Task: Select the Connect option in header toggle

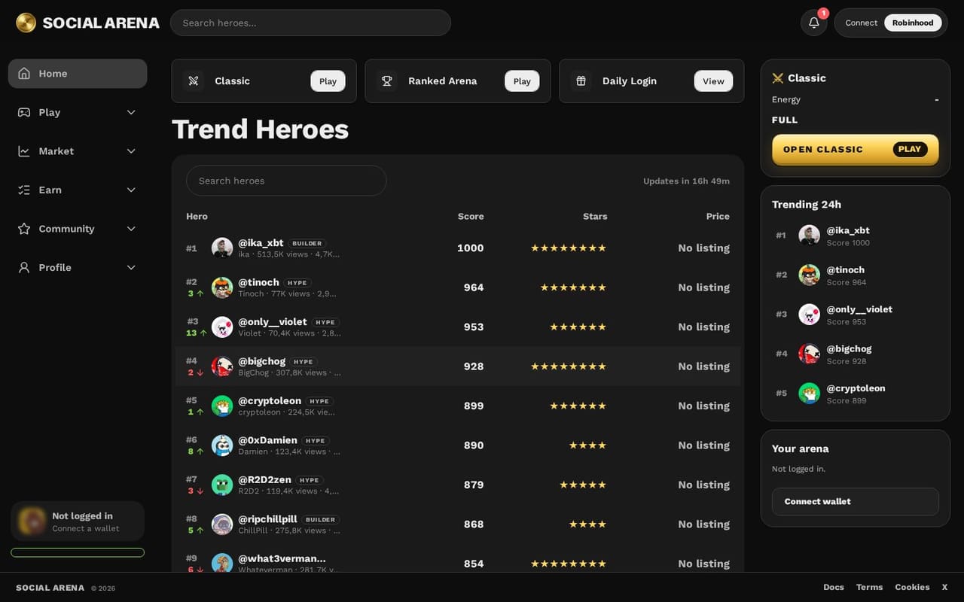Action: coord(861,23)
